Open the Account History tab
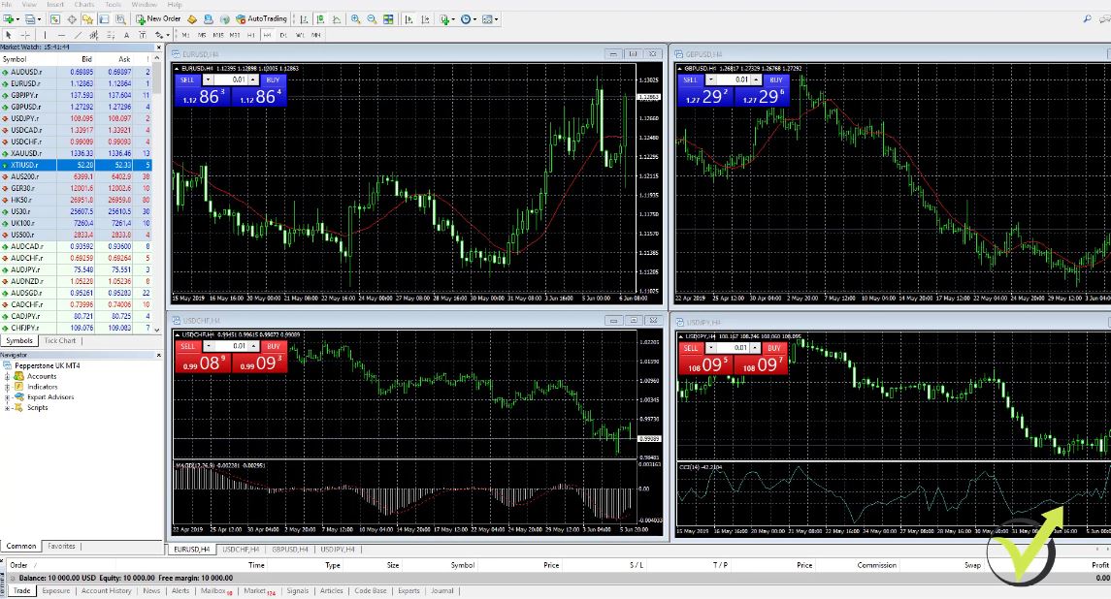Viewport: 1111px width, 599px height. point(106,590)
